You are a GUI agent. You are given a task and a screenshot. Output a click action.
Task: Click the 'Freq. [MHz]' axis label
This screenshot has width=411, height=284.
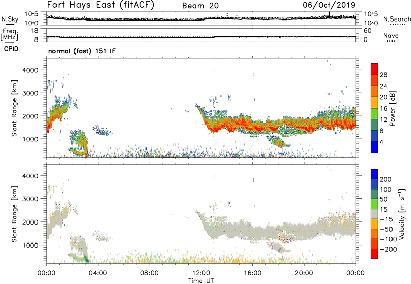(9, 34)
